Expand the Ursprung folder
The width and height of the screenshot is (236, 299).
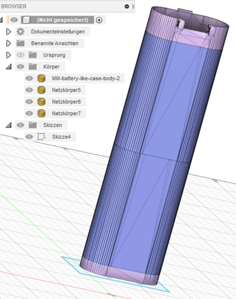point(8,55)
